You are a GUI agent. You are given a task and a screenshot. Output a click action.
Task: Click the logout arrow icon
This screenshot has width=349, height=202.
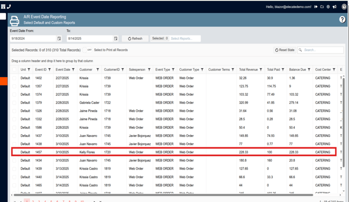[316, 7]
